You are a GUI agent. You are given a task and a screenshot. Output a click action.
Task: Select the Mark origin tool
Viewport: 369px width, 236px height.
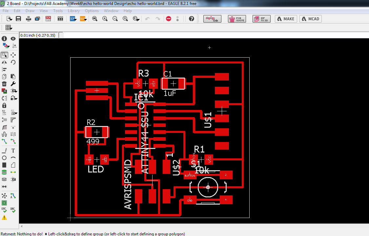[x=14, y=46]
